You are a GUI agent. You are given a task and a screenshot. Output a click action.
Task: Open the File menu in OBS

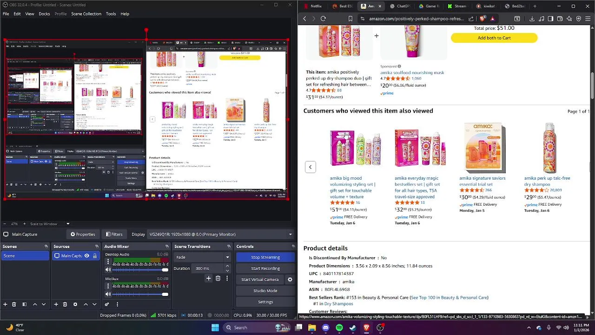[6, 14]
